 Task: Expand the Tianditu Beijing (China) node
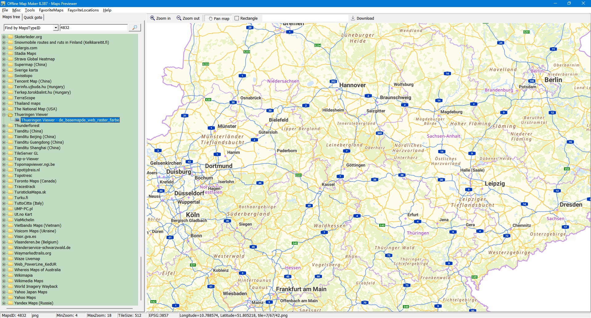(x=4, y=137)
